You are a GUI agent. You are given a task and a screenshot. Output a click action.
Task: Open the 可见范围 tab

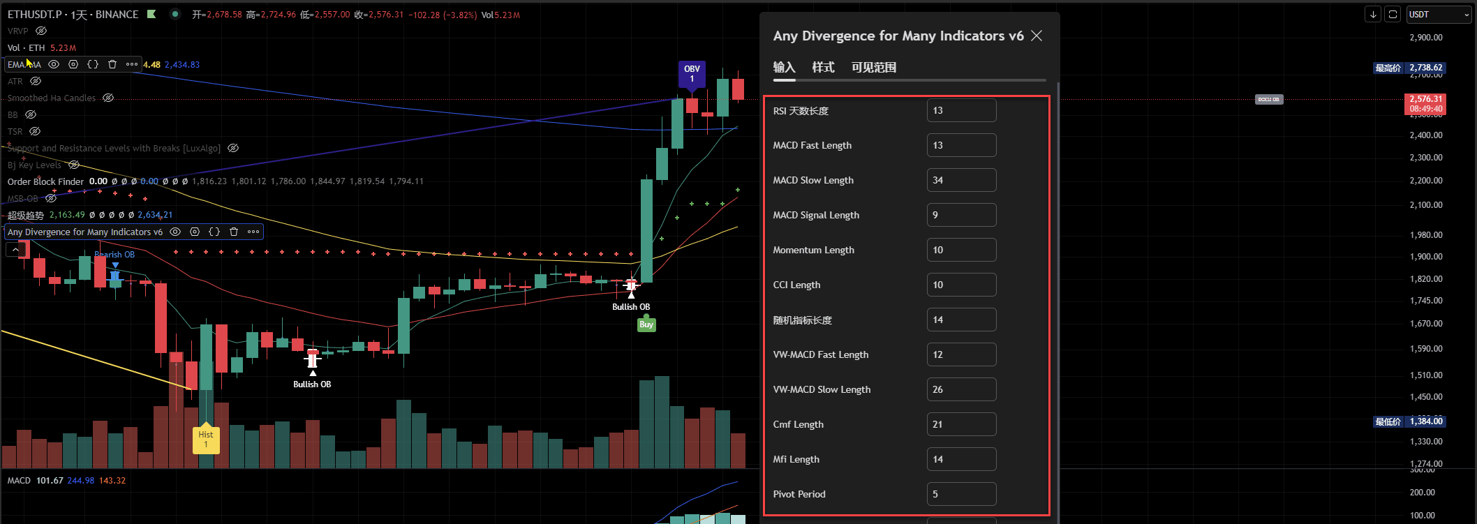click(x=873, y=67)
